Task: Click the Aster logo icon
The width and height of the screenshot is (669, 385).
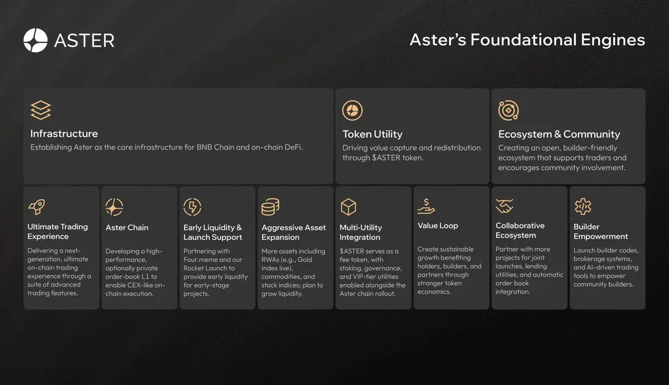Action: 36,40
